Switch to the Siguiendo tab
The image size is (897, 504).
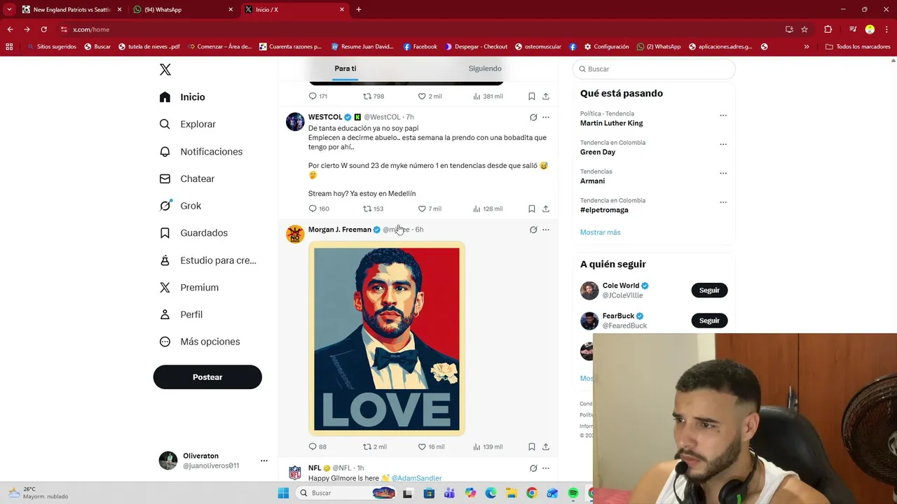pos(485,69)
